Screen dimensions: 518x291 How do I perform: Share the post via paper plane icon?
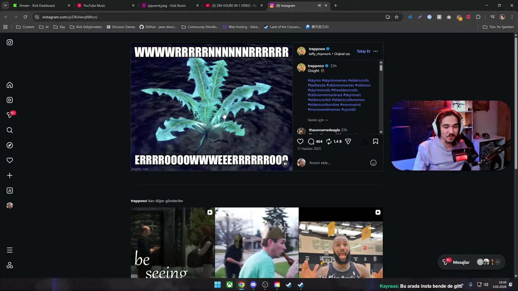(348, 141)
